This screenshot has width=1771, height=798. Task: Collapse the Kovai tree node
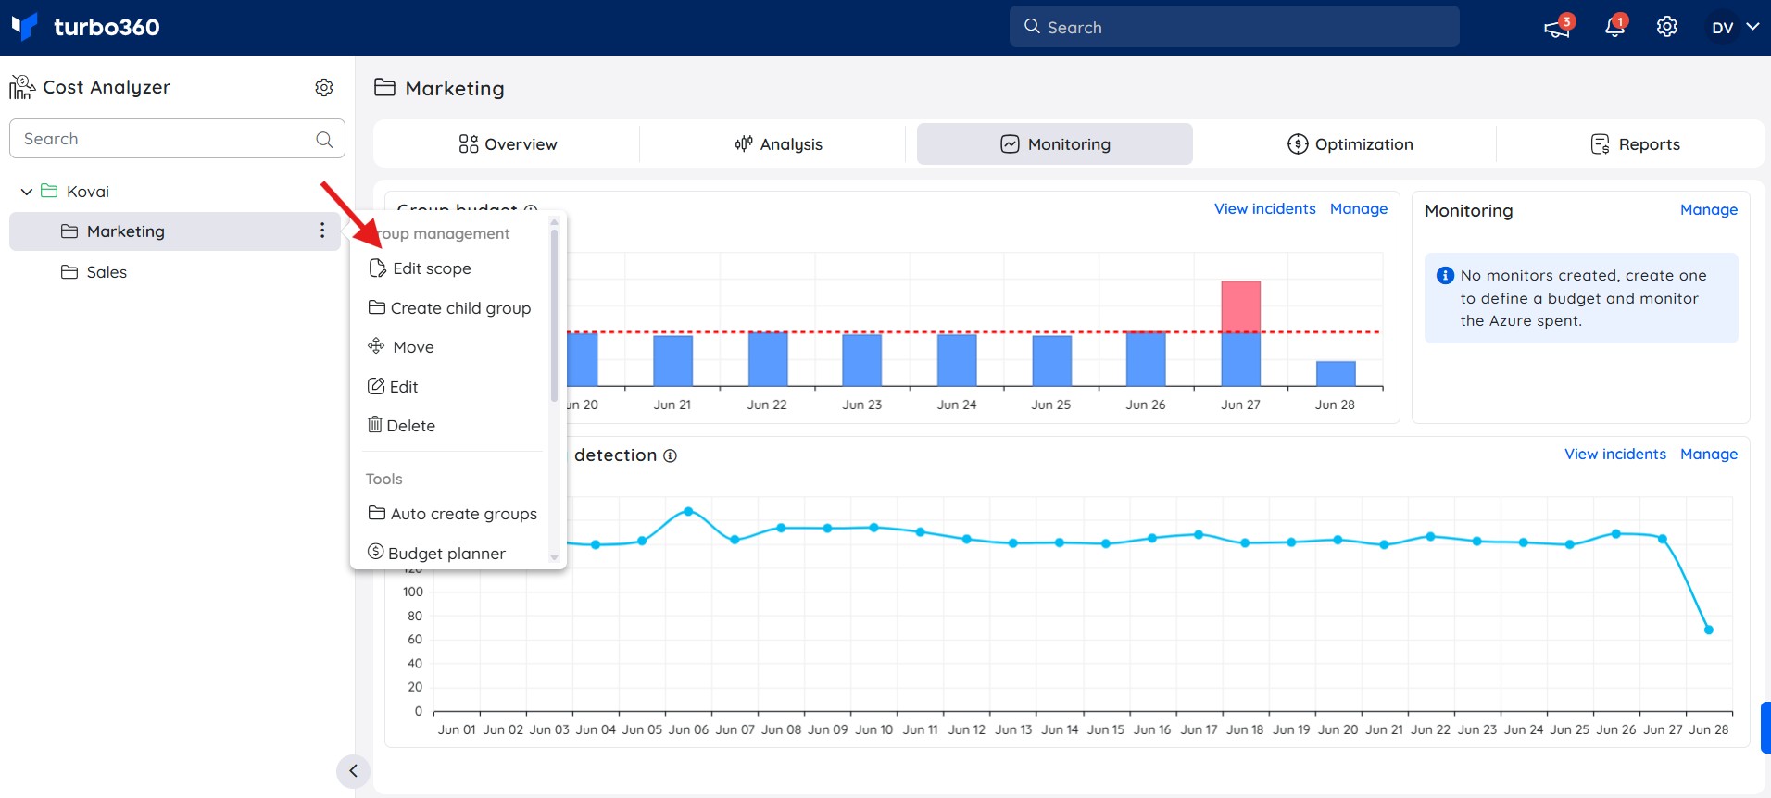(27, 192)
